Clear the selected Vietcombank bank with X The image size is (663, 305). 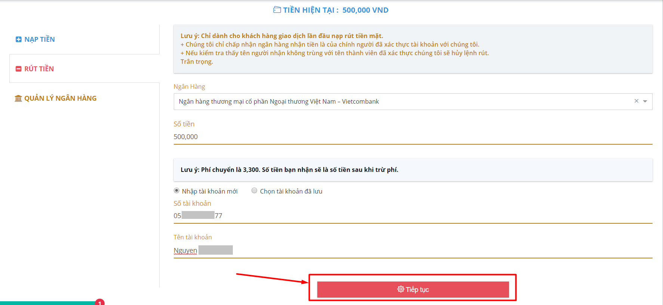coord(636,101)
